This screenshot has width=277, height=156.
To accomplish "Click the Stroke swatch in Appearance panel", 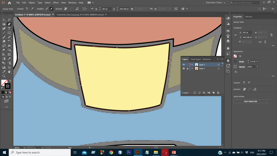I will click(235, 62).
